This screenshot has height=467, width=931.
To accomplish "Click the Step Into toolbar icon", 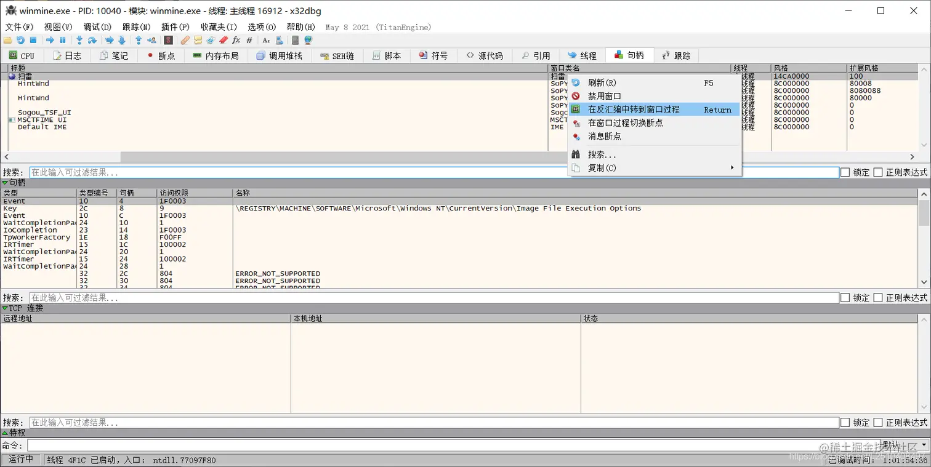I will [x=79, y=40].
